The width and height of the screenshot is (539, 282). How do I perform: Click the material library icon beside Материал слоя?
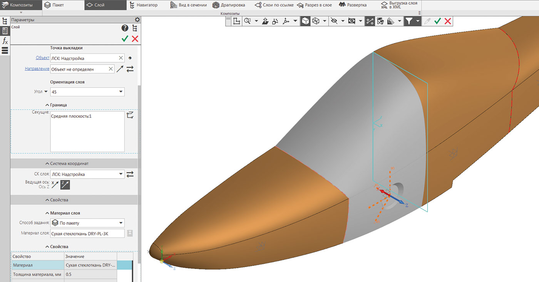(x=130, y=233)
